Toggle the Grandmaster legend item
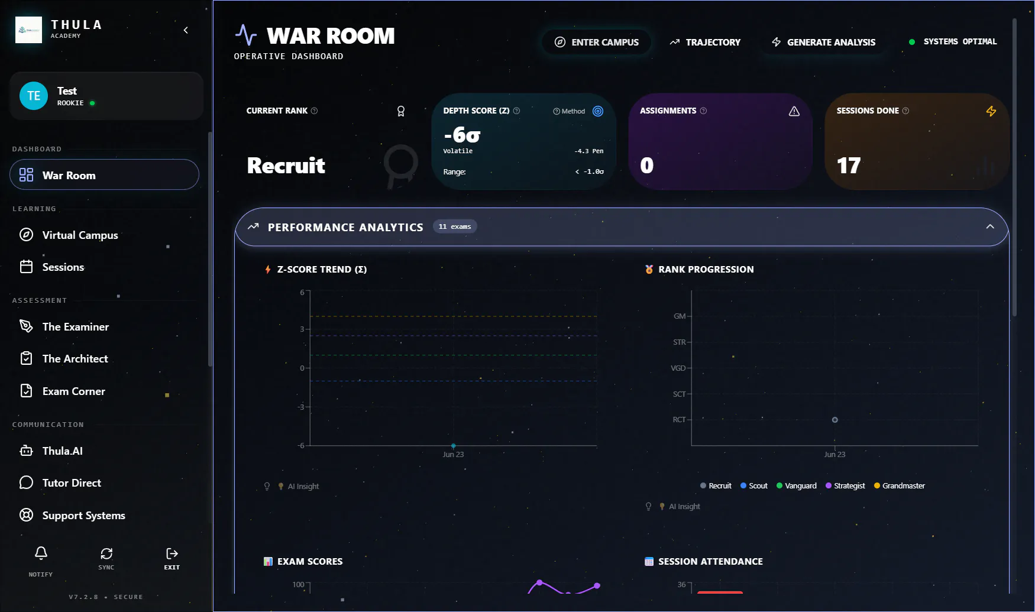 (x=900, y=485)
